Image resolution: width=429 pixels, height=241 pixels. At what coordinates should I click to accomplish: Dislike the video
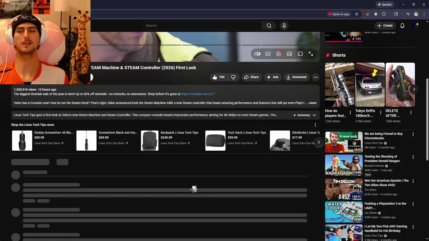[233, 77]
